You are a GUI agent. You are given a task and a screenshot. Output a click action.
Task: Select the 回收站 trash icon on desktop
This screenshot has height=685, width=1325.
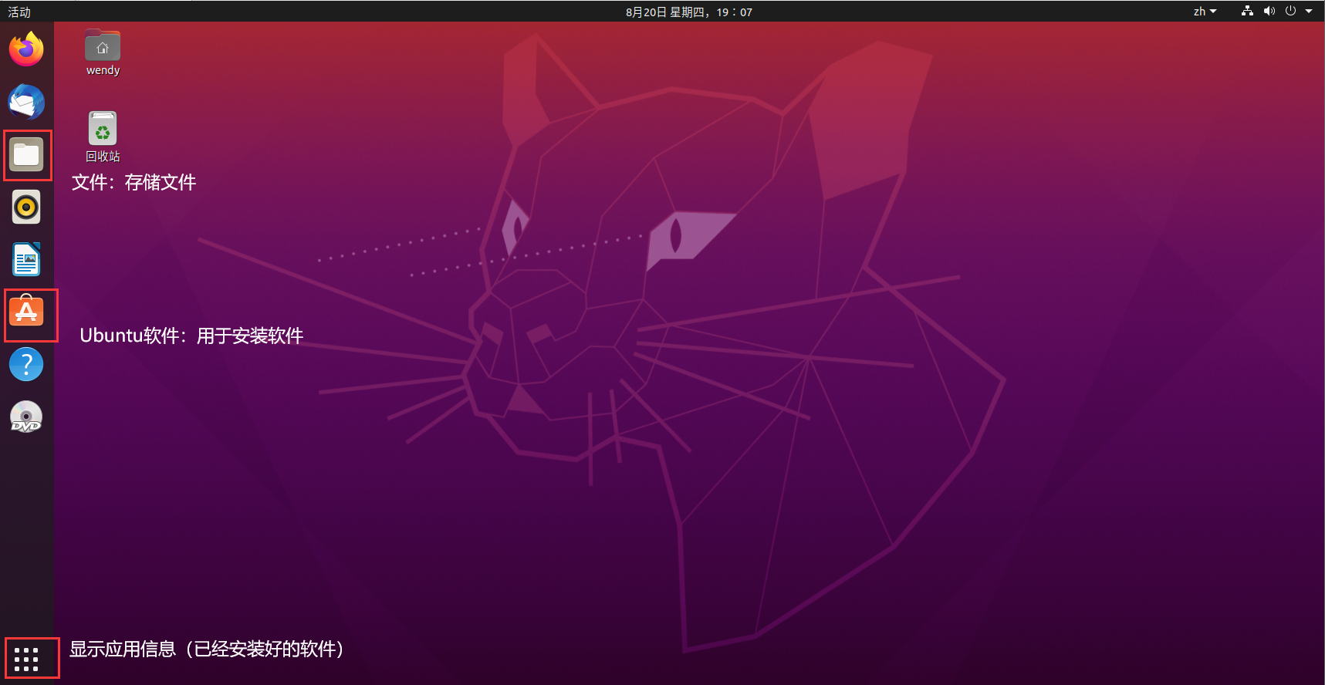pyautogui.click(x=103, y=137)
